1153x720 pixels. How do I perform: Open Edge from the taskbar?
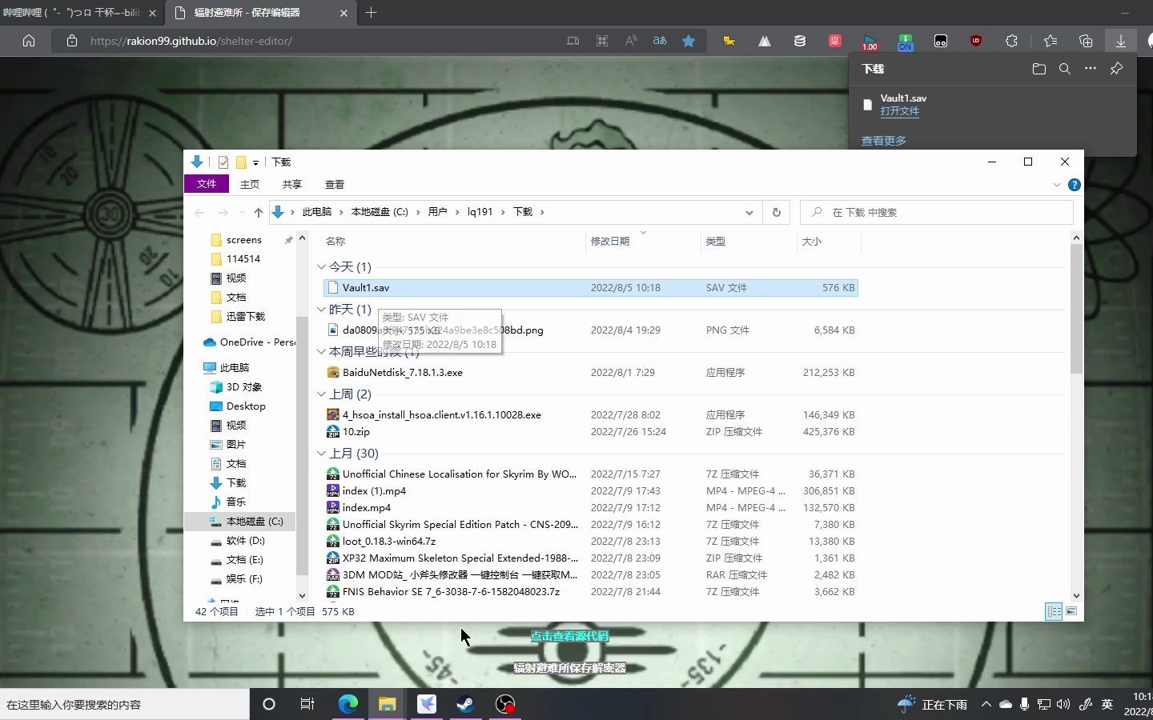click(x=348, y=704)
